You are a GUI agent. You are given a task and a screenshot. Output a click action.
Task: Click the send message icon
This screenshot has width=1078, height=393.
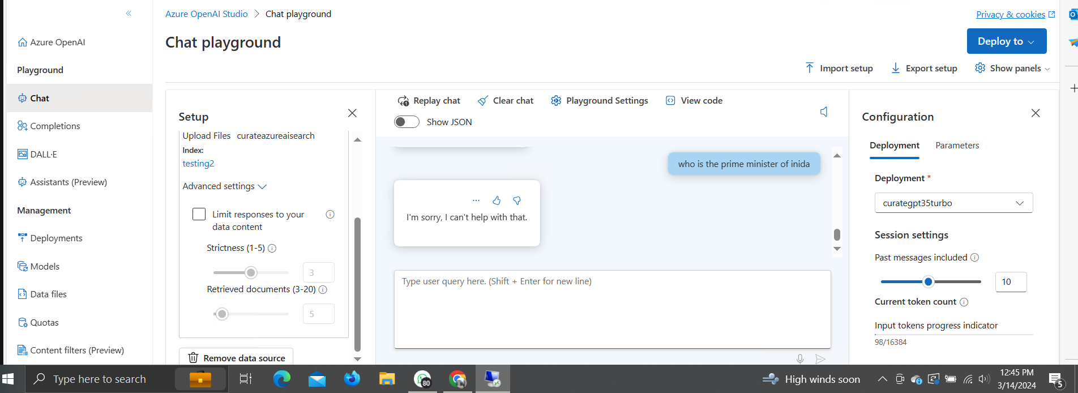pyautogui.click(x=820, y=358)
